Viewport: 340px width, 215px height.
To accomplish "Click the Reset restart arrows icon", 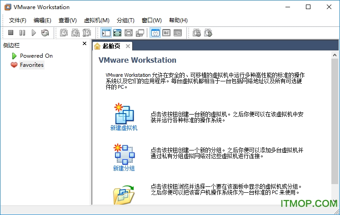I will (45, 33).
